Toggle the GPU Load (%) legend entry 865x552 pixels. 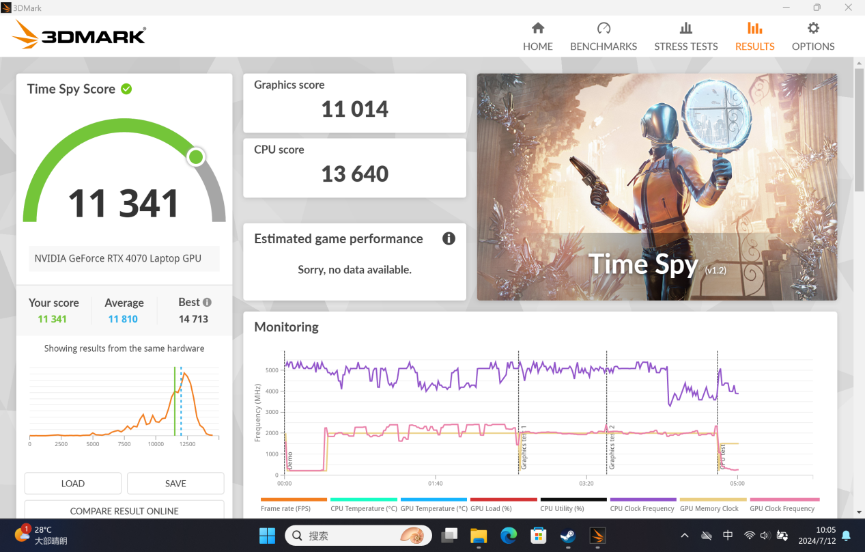coord(503,505)
